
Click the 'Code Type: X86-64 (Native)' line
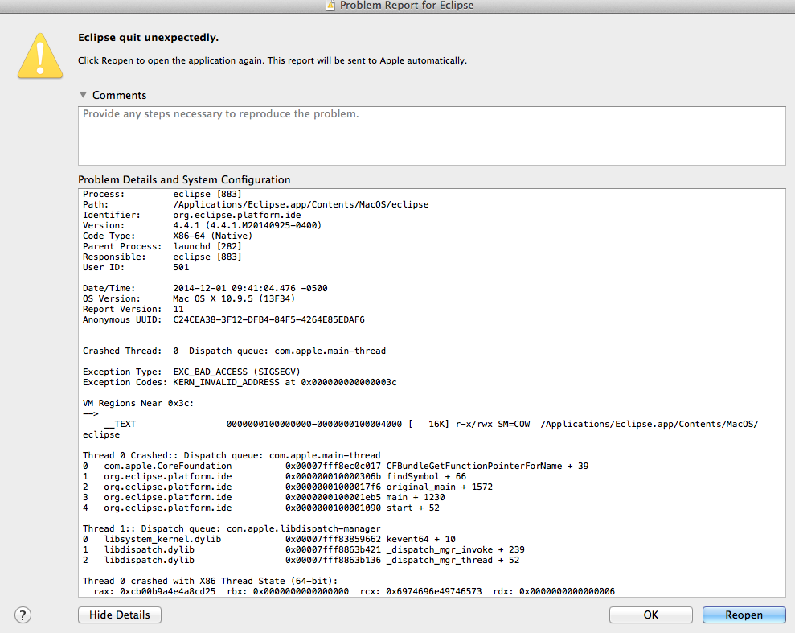click(x=167, y=236)
